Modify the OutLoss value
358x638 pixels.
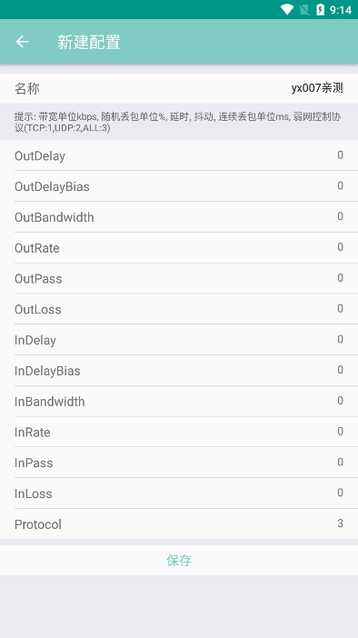pyautogui.click(x=340, y=308)
